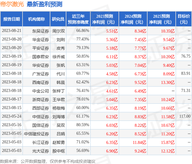This screenshot has height=164, width=192.
Task: Click researcher name 吕娟
Action: (x=61, y=134)
